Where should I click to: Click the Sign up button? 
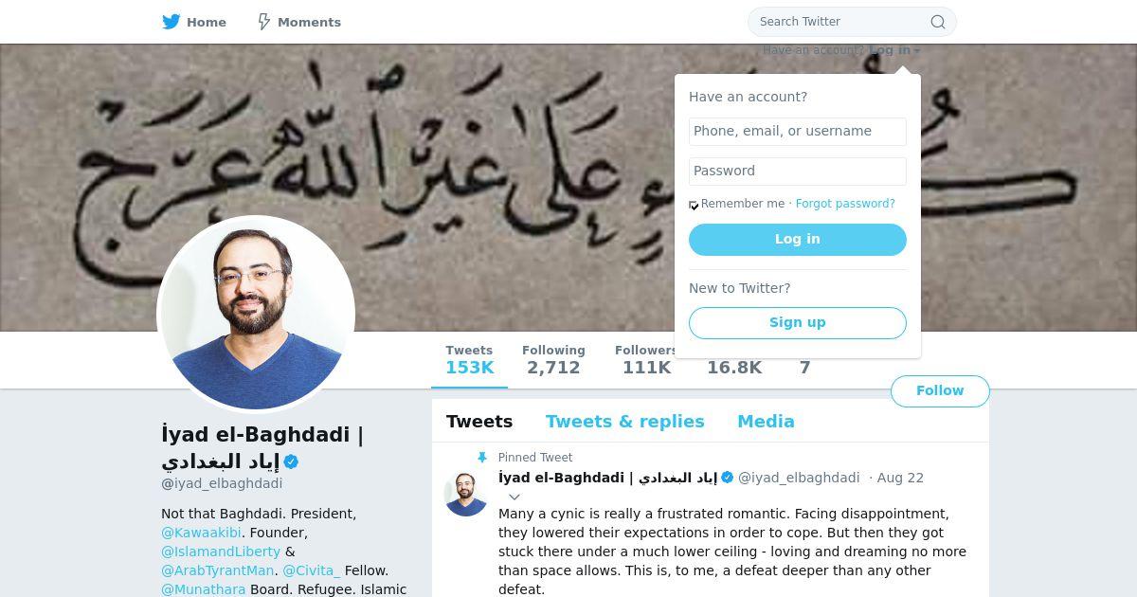coord(798,322)
